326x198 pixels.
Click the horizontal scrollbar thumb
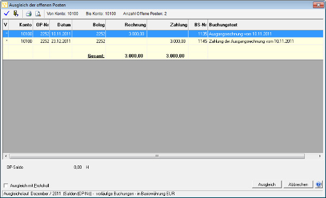pyautogui.click(x=157, y=156)
